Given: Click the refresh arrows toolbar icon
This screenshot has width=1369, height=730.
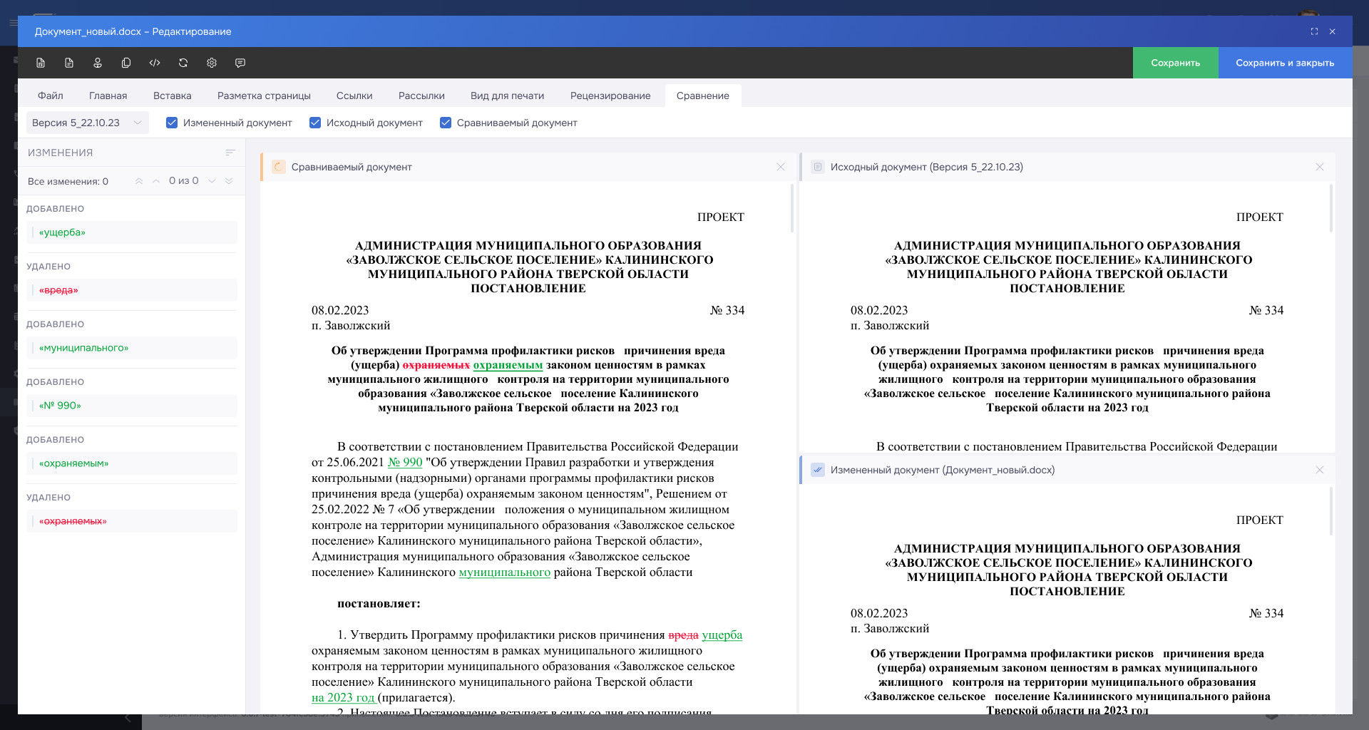Looking at the screenshot, I should pos(183,63).
